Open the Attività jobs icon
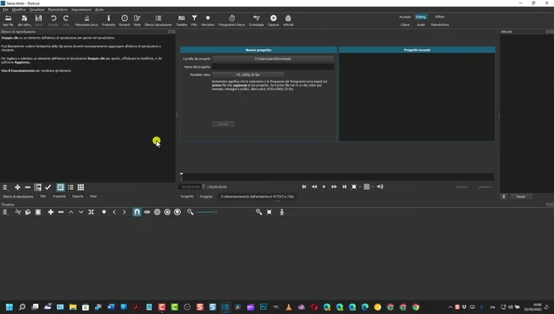Screen dimensions: 554x314 click(x=288, y=21)
